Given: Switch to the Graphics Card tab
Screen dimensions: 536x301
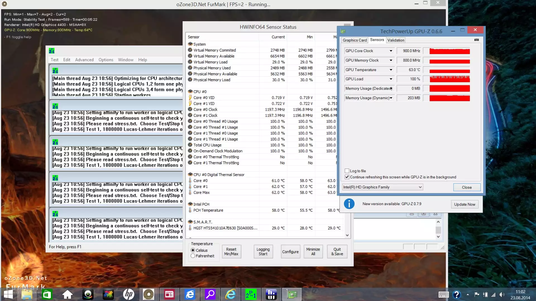Looking at the screenshot, I should coord(355,40).
